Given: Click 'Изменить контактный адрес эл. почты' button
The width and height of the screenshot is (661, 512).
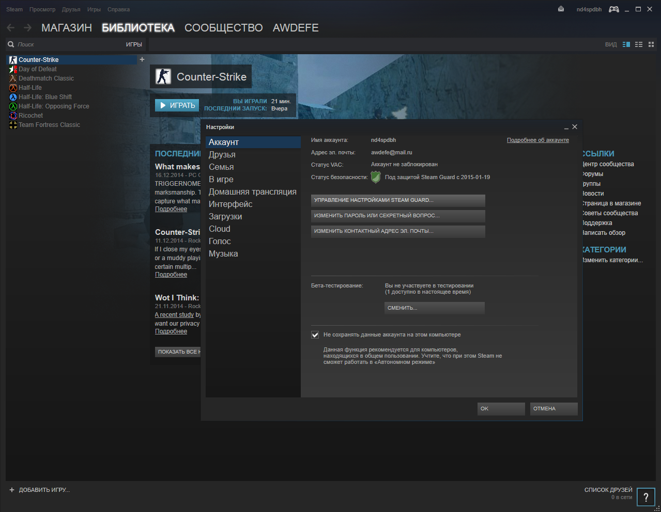Looking at the screenshot, I should point(398,231).
